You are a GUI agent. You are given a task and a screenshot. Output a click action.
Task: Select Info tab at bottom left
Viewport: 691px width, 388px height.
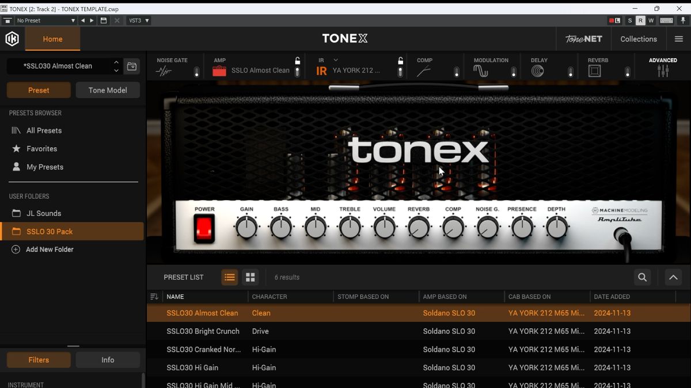click(x=108, y=360)
